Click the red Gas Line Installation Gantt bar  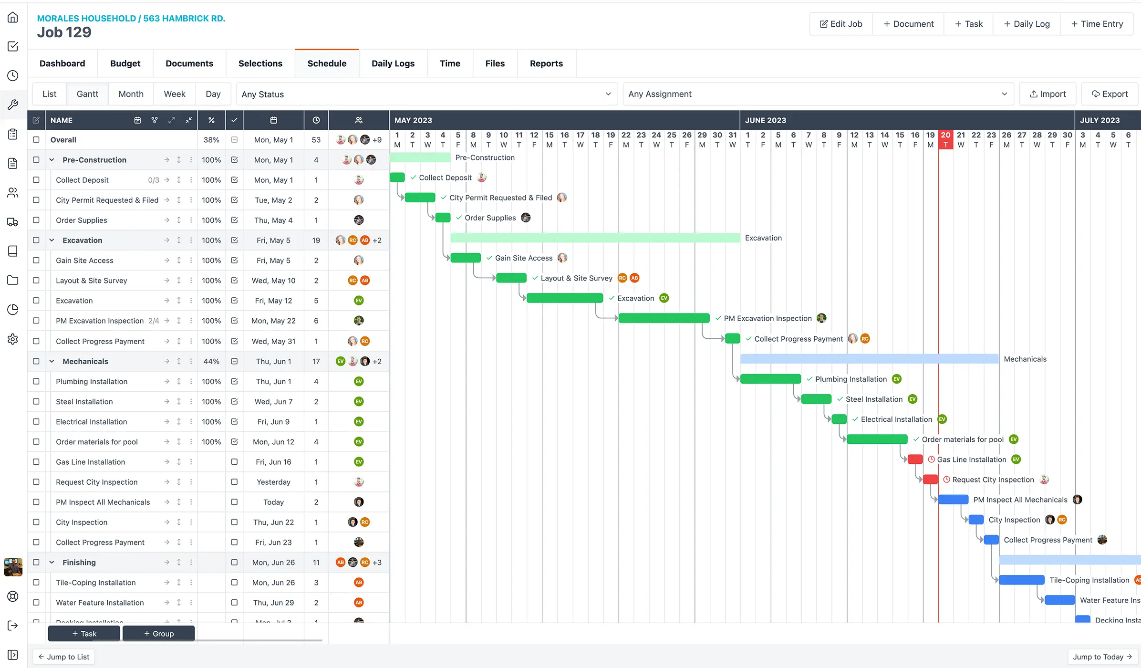tap(915, 459)
